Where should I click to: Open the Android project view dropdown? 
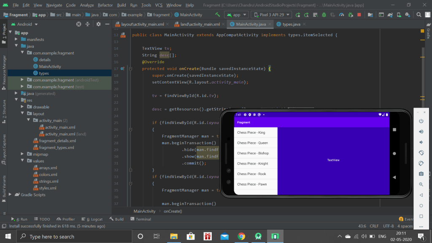24,24
